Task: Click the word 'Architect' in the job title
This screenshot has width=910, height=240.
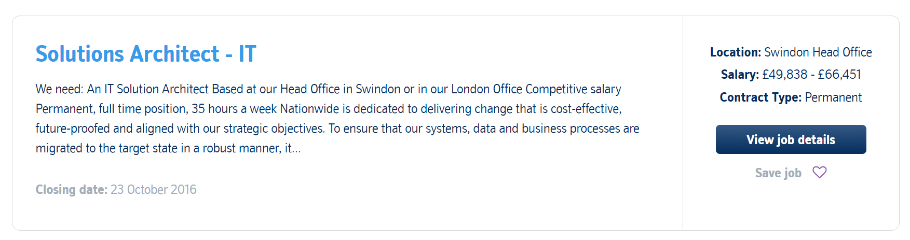Action: pos(174,54)
